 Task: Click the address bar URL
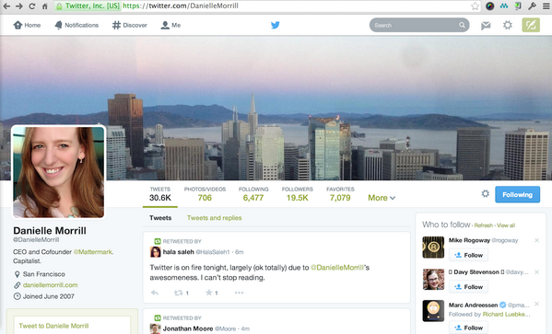(181, 6)
